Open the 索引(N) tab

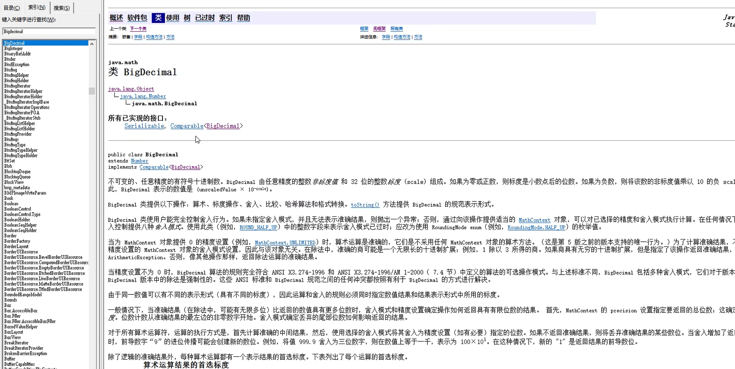tap(36, 7)
